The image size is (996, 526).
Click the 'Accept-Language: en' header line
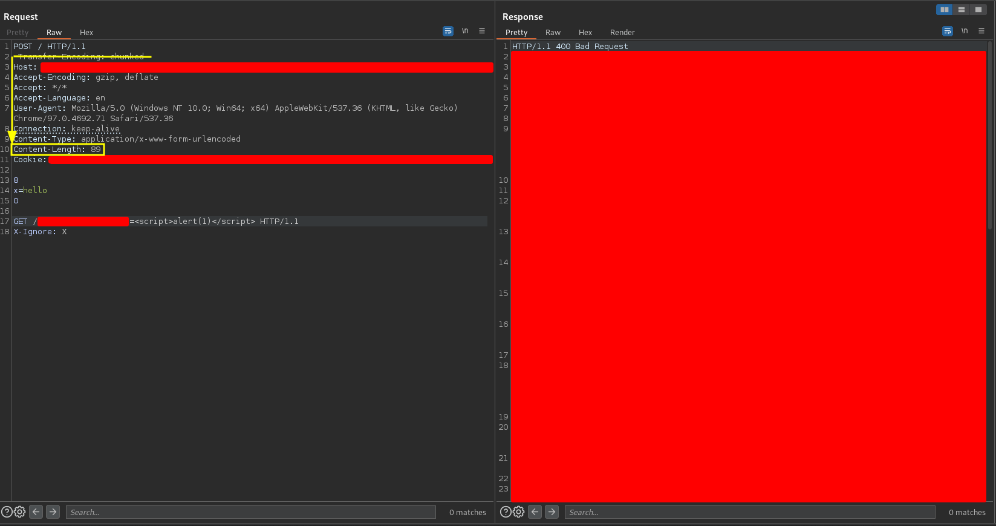coord(59,98)
